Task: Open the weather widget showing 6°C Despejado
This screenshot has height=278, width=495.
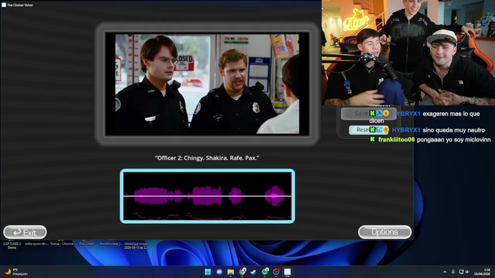Action: (x=16, y=272)
